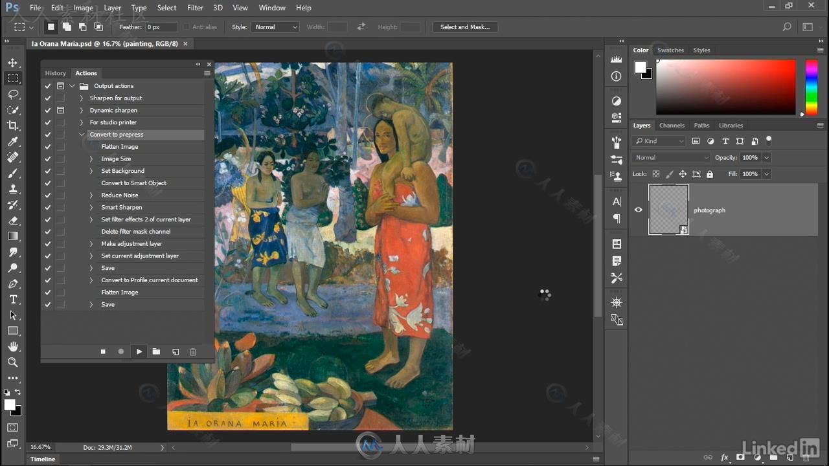The height and width of the screenshot is (466, 829).
Task: Open the Style dropdown set to Normal
Action: 275,27
